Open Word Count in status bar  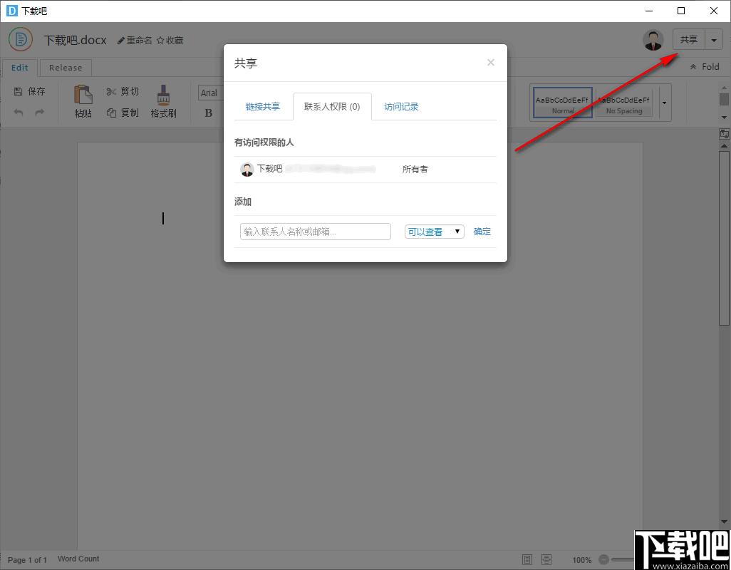(x=78, y=559)
